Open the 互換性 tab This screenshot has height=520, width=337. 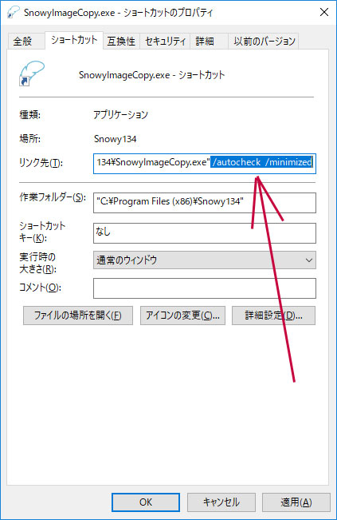121,41
